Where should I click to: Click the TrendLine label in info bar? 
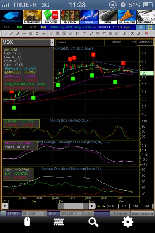click(61, 42)
